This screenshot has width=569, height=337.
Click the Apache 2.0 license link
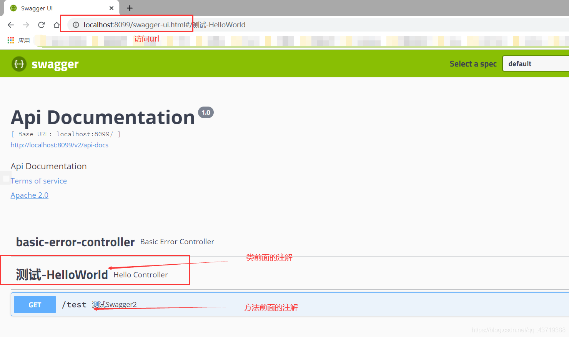[29, 195]
